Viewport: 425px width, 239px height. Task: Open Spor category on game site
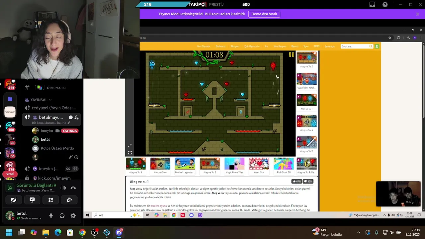[x=306, y=46]
